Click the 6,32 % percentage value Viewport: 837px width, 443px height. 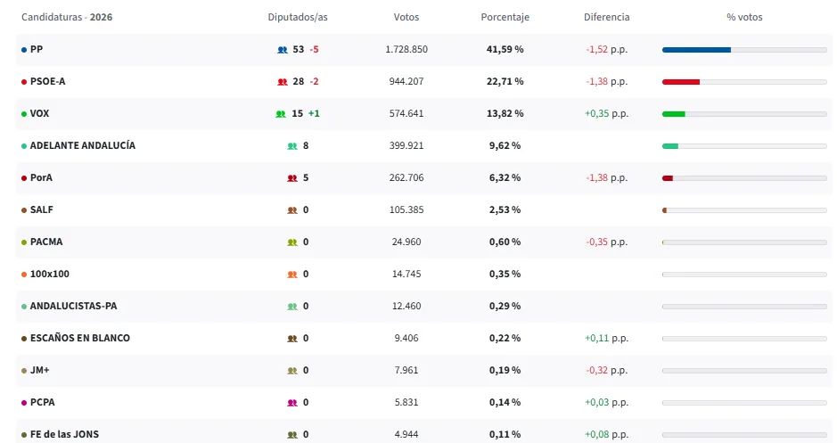click(505, 177)
